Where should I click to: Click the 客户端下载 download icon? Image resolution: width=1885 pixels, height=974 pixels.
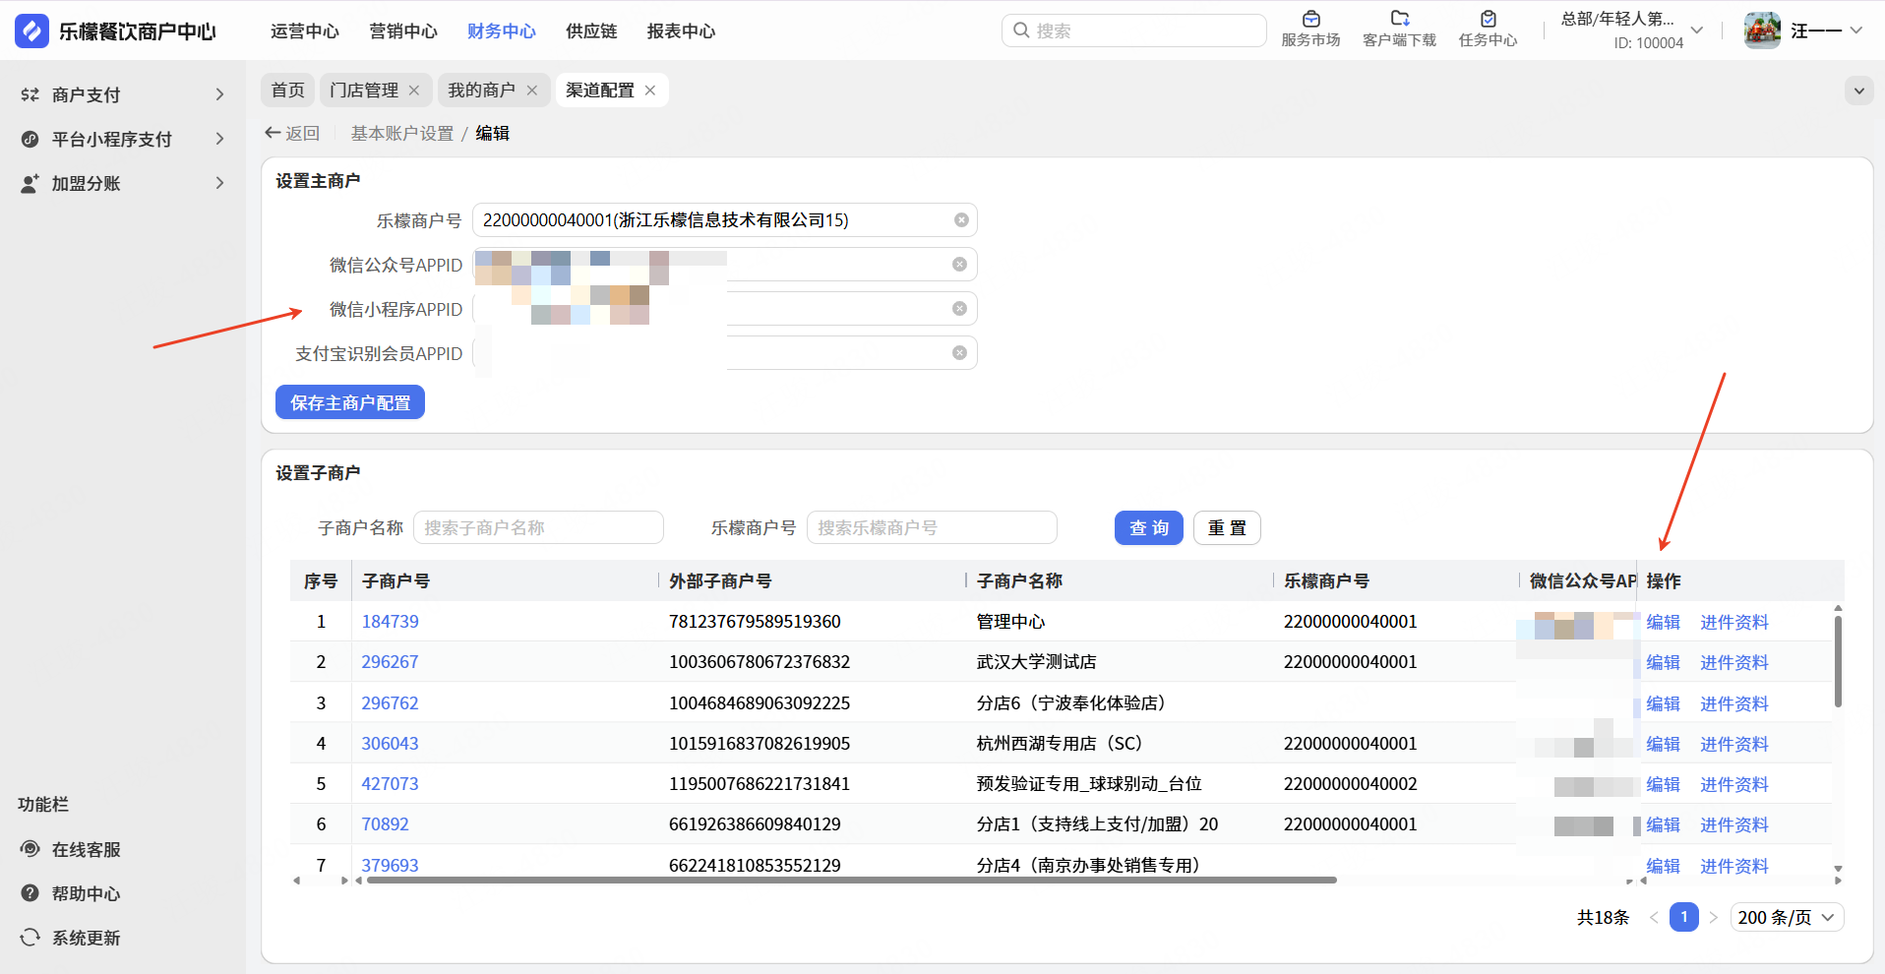[1399, 20]
